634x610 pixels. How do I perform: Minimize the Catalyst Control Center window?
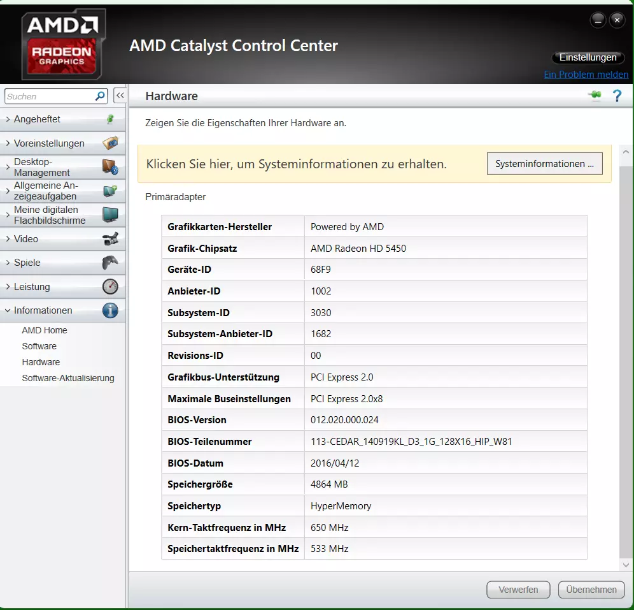click(598, 20)
